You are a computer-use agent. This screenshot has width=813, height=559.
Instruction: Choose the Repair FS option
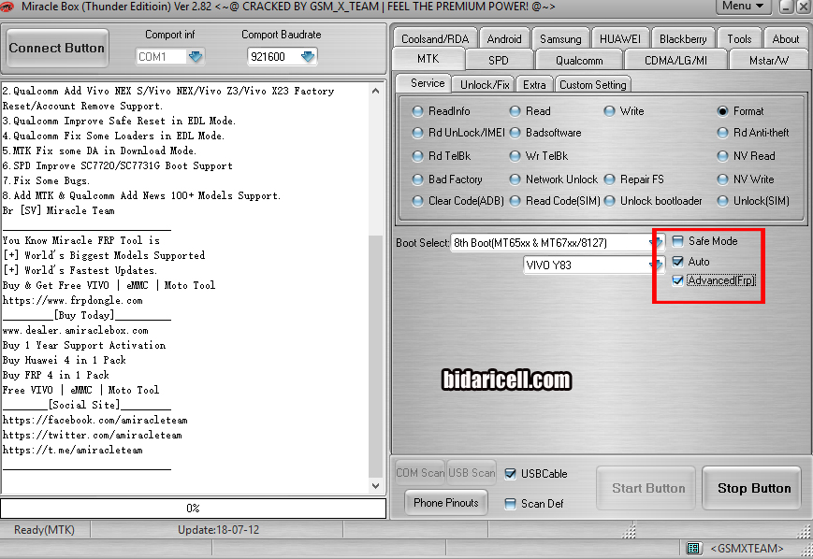click(x=634, y=179)
